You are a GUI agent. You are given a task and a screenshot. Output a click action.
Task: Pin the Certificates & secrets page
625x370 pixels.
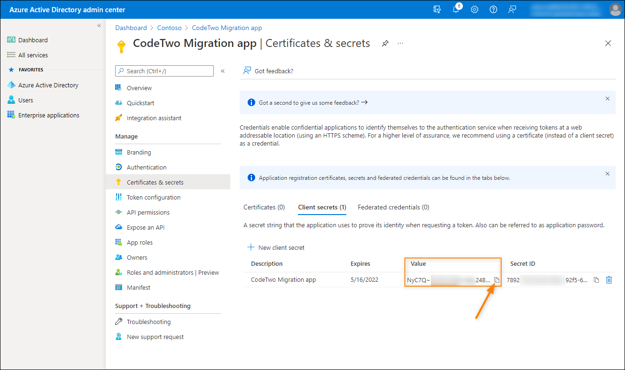(385, 43)
